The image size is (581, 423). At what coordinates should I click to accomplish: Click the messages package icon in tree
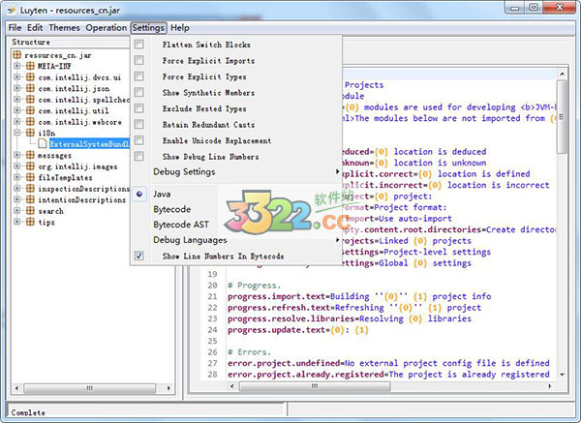point(30,155)
